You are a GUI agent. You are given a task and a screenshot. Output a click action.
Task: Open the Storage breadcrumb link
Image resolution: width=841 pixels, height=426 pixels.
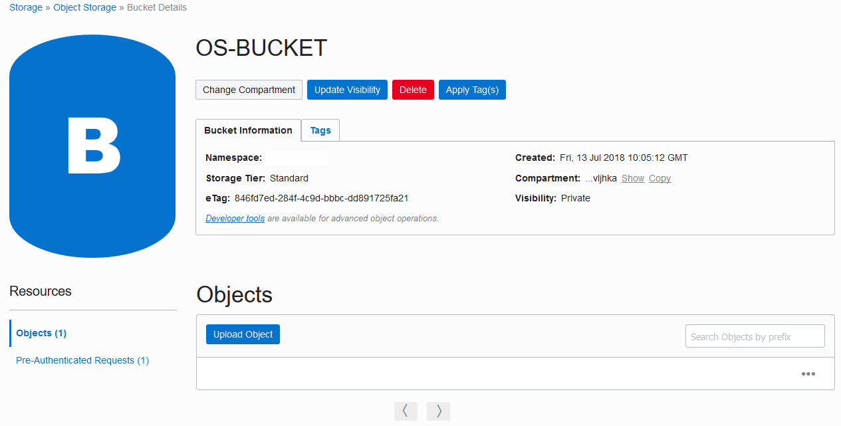tap(26, 8)
